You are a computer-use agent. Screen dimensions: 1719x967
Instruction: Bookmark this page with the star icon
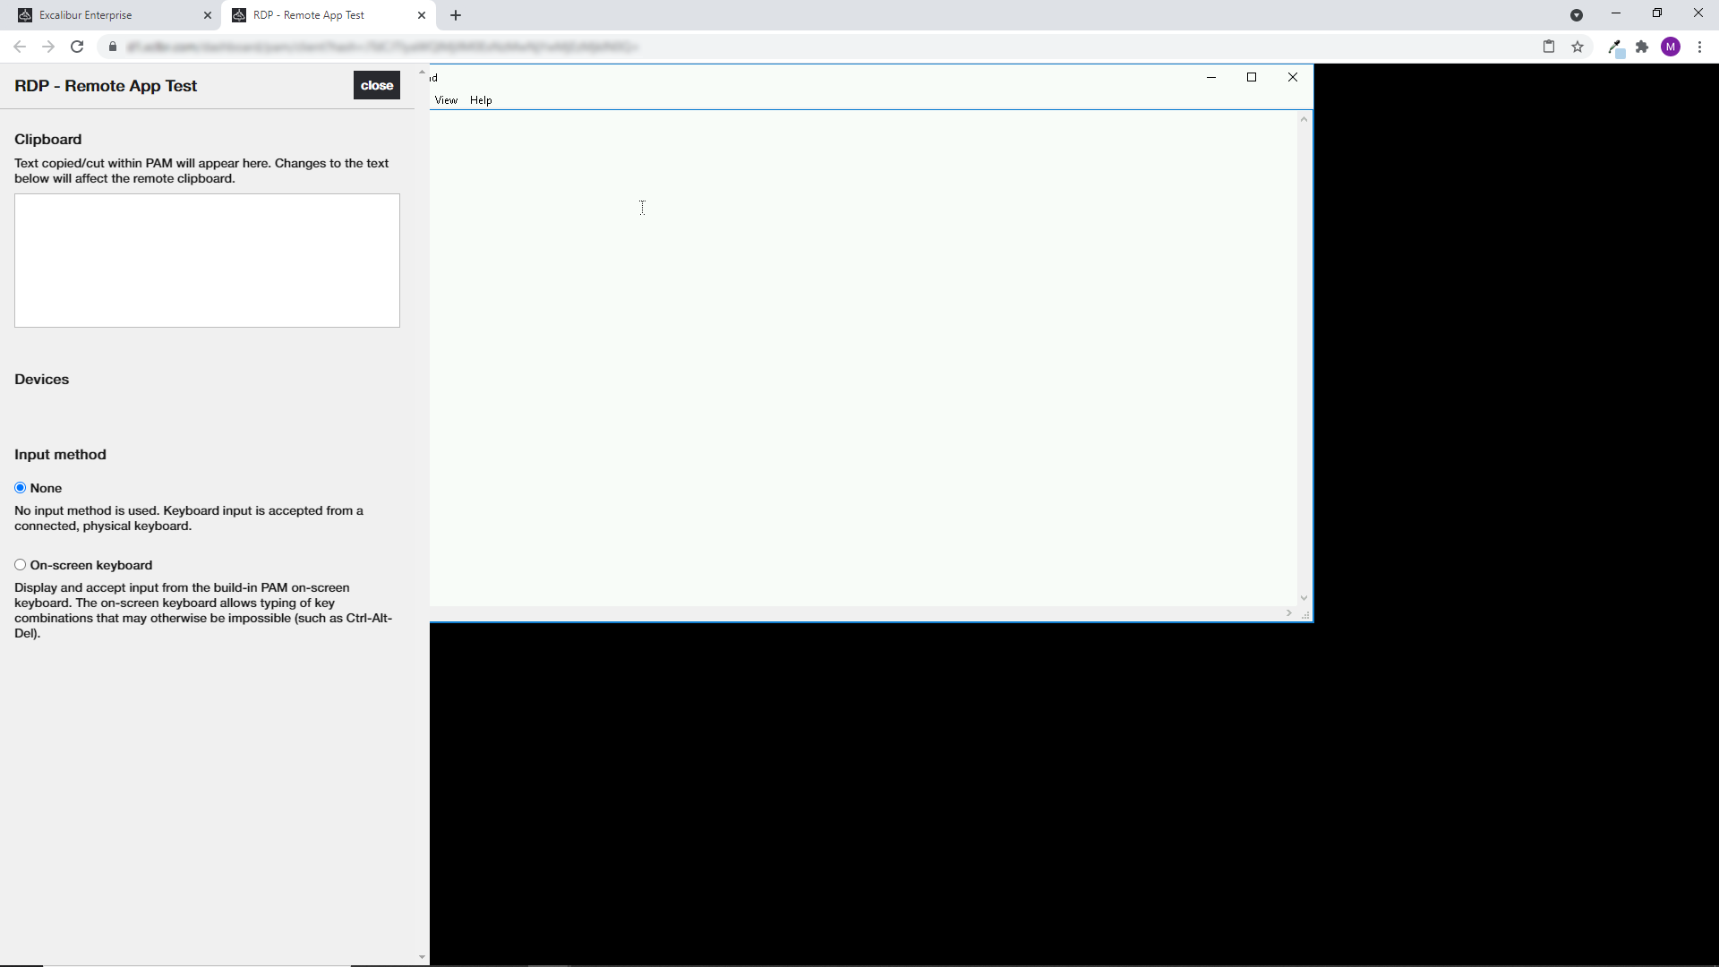tap(1578, 47)
